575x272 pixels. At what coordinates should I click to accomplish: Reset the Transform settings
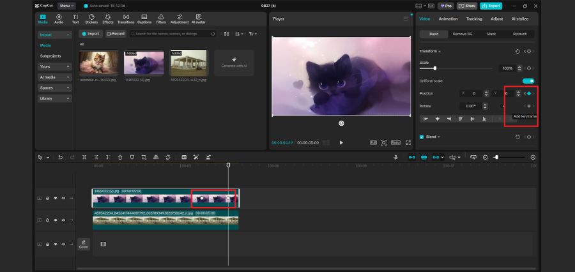(517, 51)
